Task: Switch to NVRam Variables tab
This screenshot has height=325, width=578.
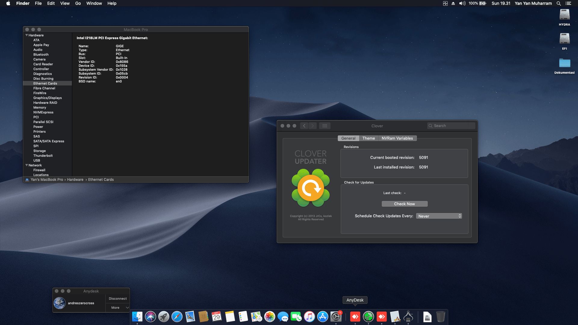Action: 397,138
